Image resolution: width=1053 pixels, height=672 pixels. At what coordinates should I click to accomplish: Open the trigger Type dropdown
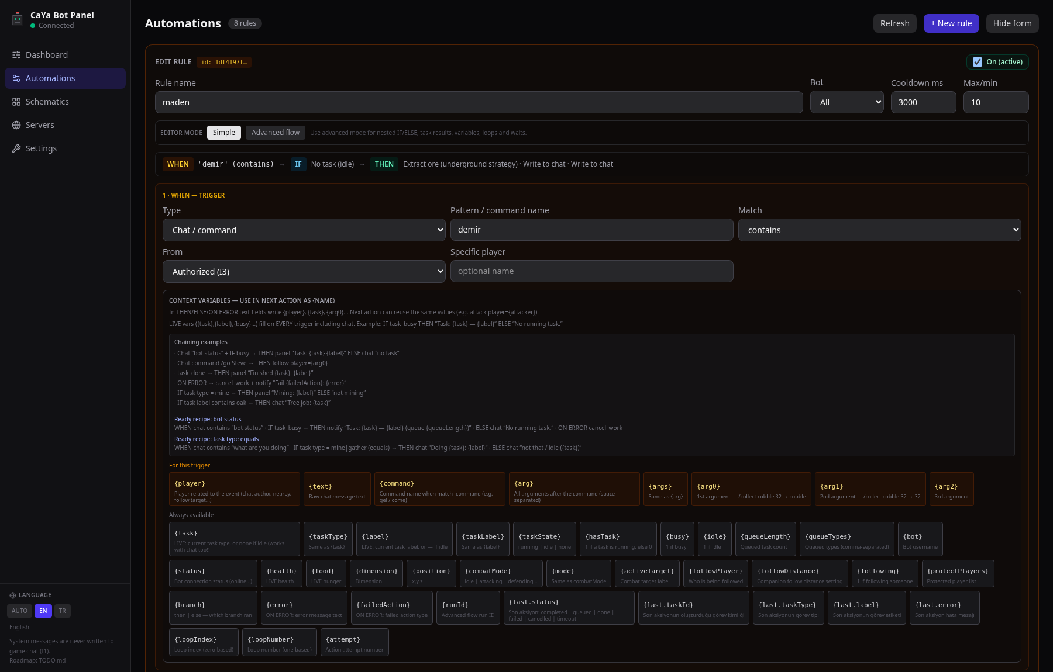[304, 230]
